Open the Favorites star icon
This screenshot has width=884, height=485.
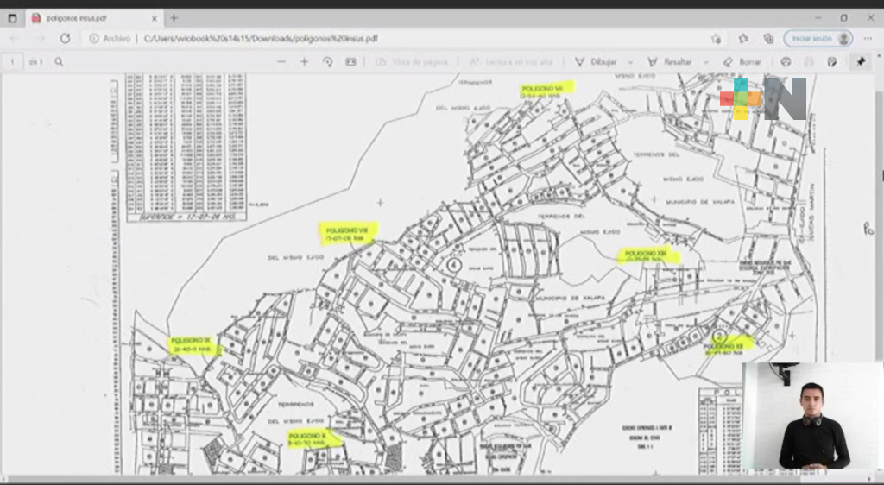click(743, 39)
